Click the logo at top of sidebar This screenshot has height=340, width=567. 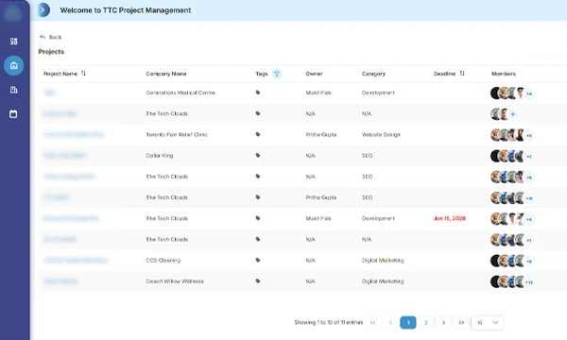pyautogui.click(x=12, y=14)
